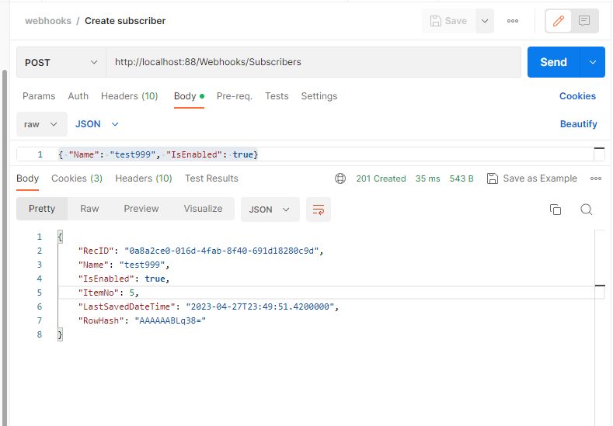
Task: Switch to Visualize response view
Action: click(203, 209)
